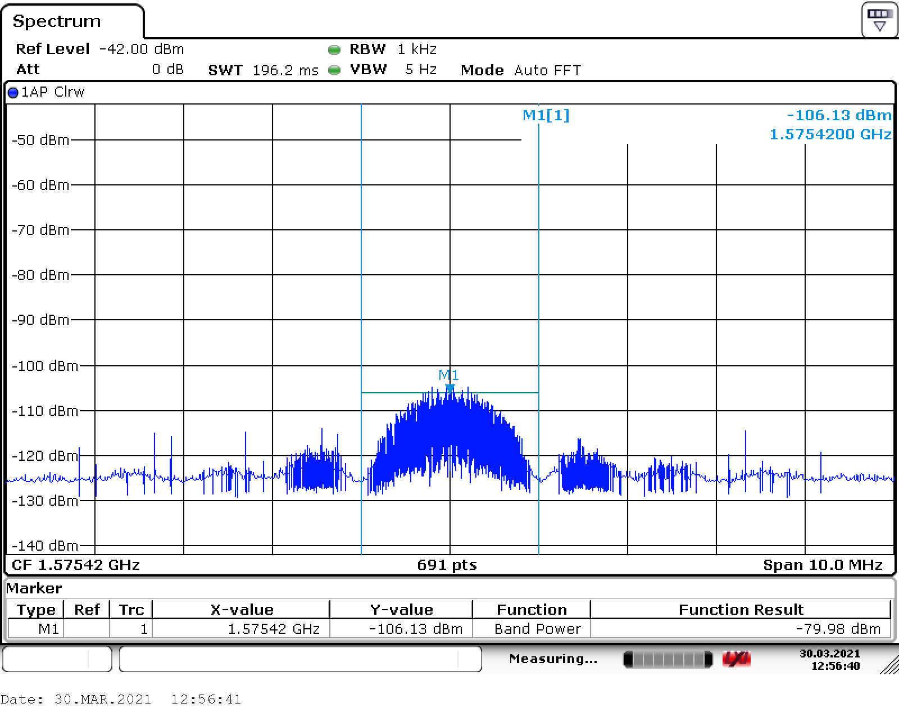Click the CF 1.57542 GHz center frequency label
The height and width of the screenshot is (726, 899).
coord(75,565)
